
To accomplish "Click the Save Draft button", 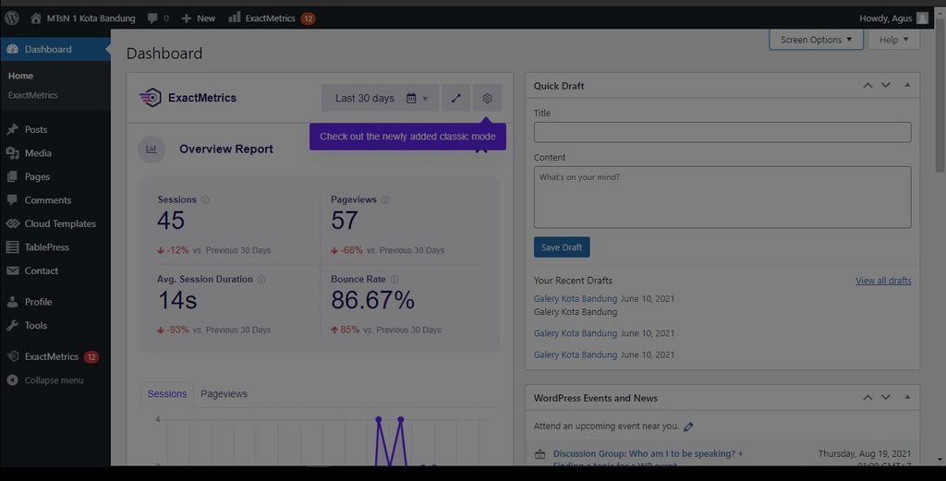I will pyautogui.click(x=562, y=247).
